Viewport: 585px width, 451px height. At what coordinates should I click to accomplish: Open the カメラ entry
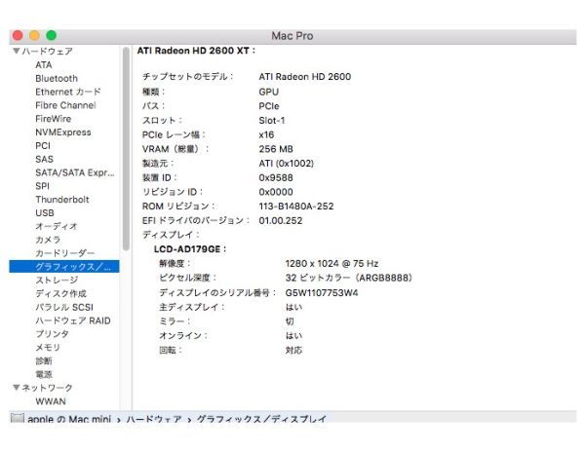[x=48, y=240]
